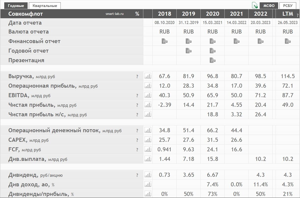The image size is (300, 198).
Task: Open help for CAPEX question mark
Action: 137,140
